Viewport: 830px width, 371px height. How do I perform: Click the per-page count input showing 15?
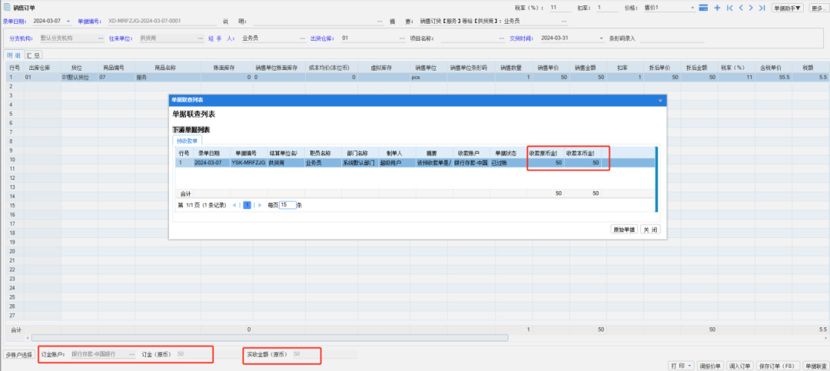(x=287, y=205)
